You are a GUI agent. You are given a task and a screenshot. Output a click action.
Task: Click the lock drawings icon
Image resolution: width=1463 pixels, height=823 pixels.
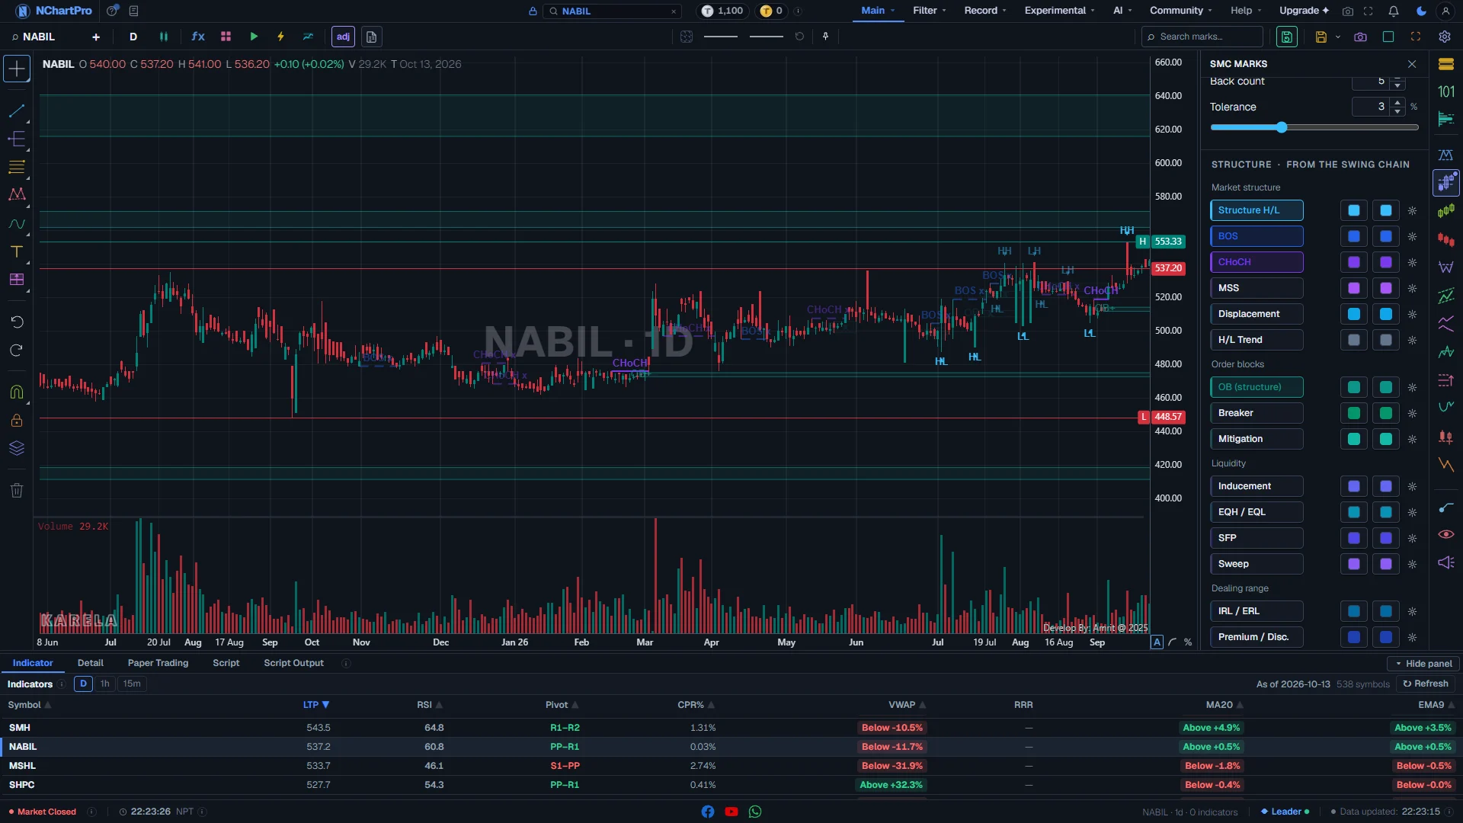(17, 420)
